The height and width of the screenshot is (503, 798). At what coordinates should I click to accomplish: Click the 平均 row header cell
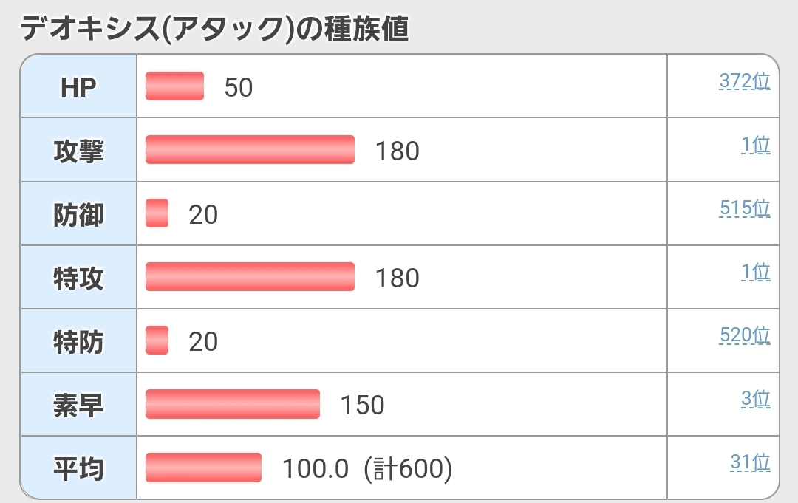[x=78, y=468]
